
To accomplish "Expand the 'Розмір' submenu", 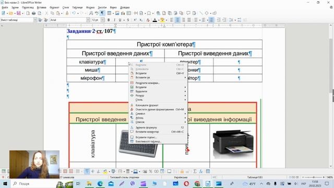I will 158,96.
